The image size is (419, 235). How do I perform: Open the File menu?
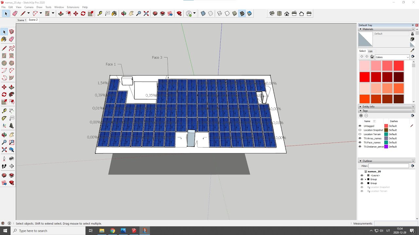3,7
